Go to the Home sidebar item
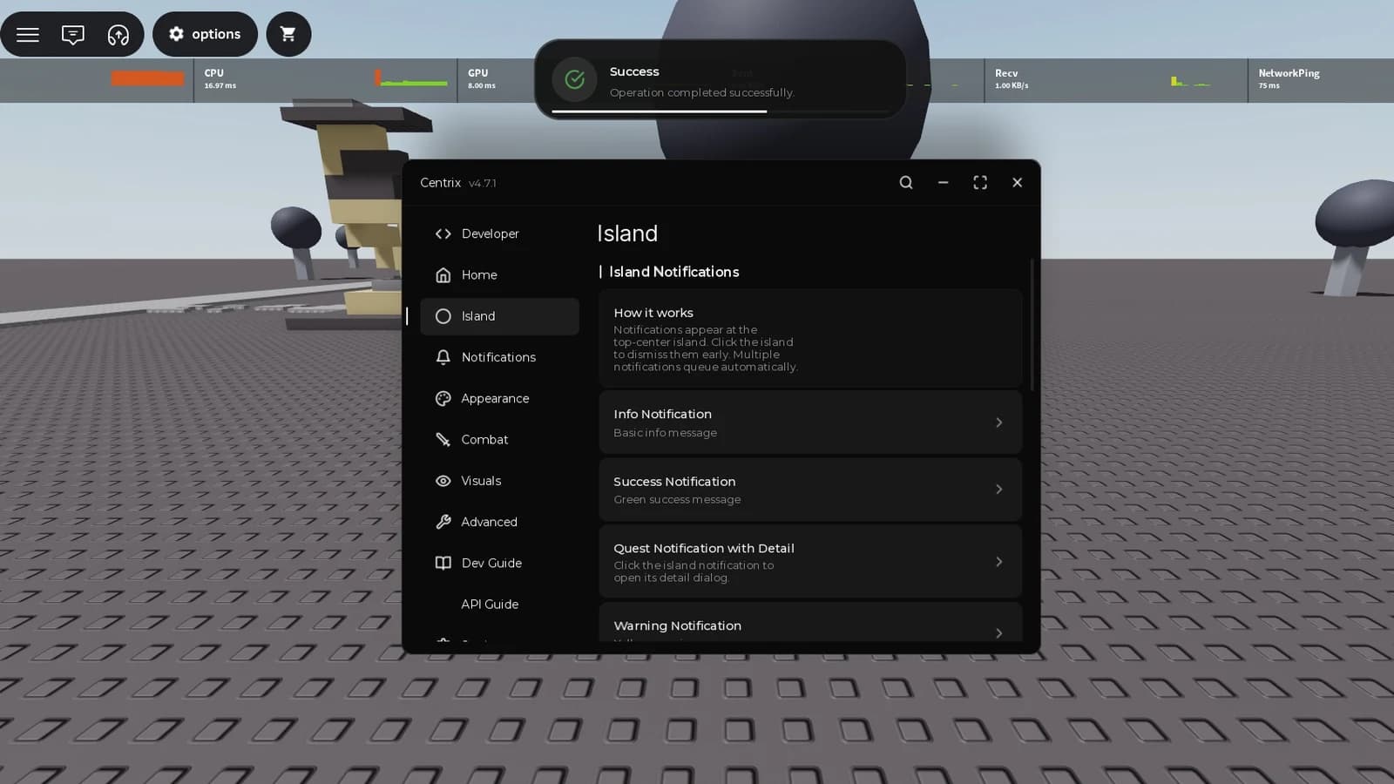The width and height of the screenshot is (1394, 784). point(499,274)
